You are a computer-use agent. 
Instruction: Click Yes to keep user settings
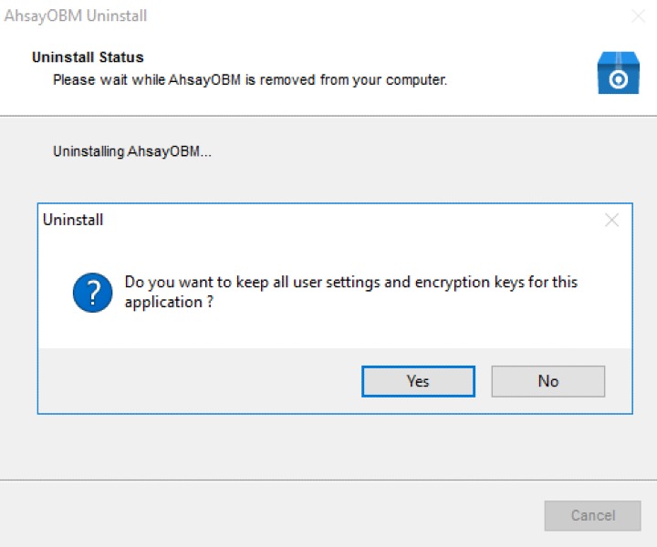(418, 381)
